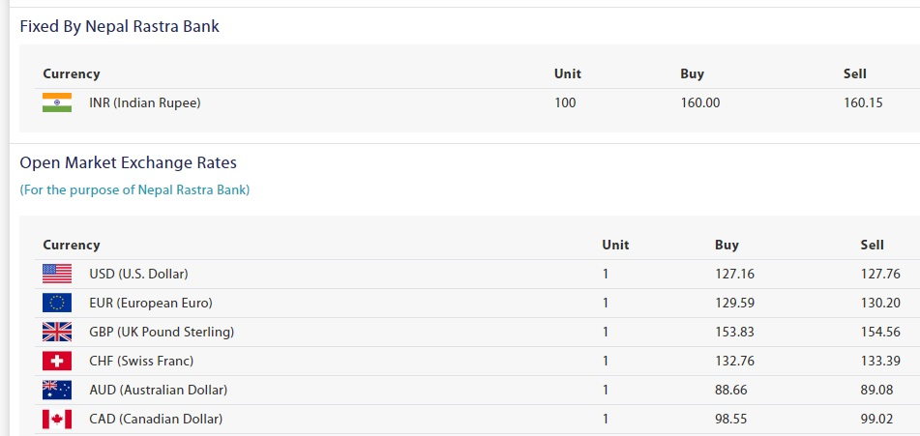Click the Indian flag icon

point(57,102)
